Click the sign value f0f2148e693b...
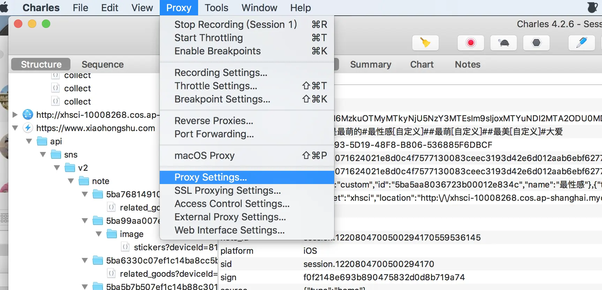This screenshot has height=290, width=602. tap(384, 277)
